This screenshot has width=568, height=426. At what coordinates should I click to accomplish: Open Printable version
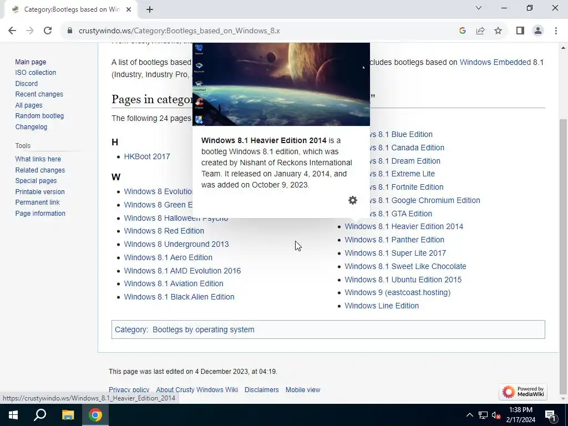(40, 191)
